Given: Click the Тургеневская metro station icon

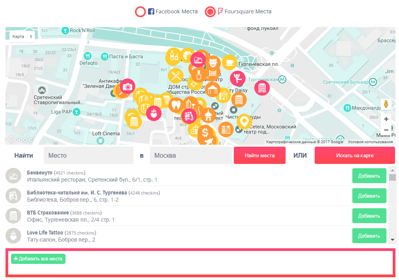Looking at the screenshot, I should pos(282,79).
